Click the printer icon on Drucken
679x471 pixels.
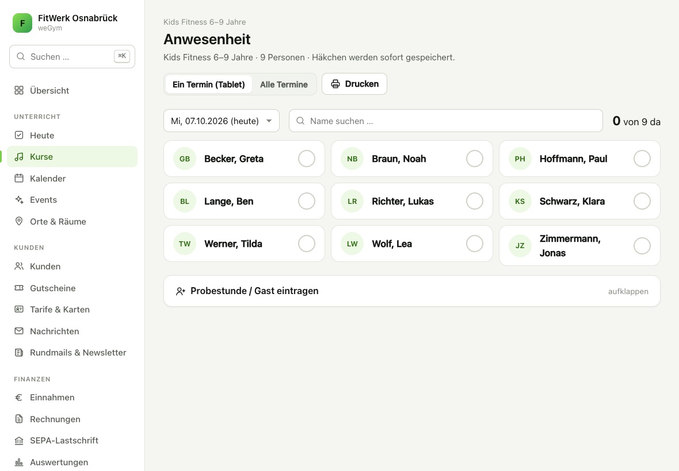pos(335,84)
